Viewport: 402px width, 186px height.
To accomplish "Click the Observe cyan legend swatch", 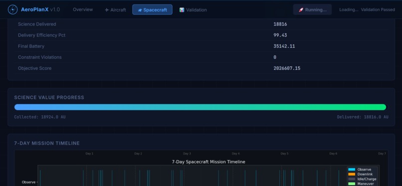I will click(352, 170).
